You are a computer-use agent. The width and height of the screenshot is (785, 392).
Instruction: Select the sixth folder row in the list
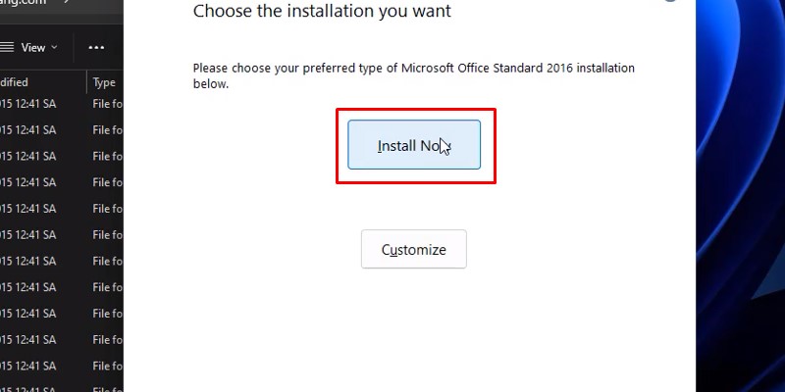tap(59, 235)
